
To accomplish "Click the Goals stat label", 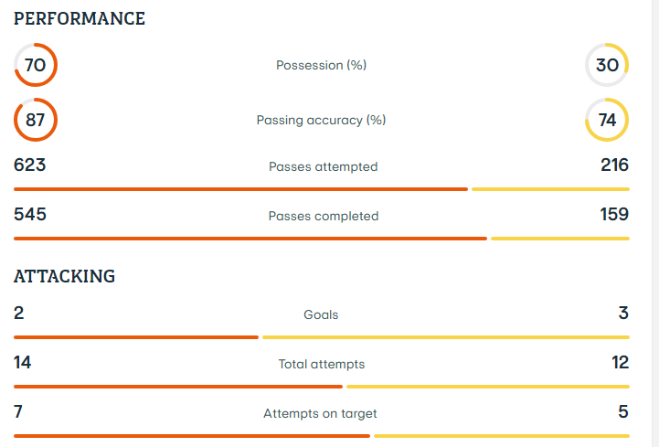I will tap(321, 314).
